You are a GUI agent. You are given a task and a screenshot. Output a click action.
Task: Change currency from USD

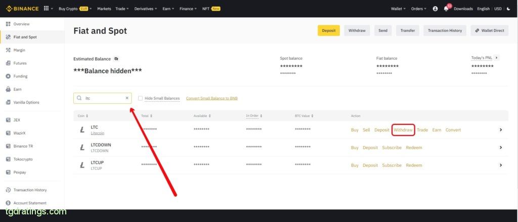click(x=498, y=9)
